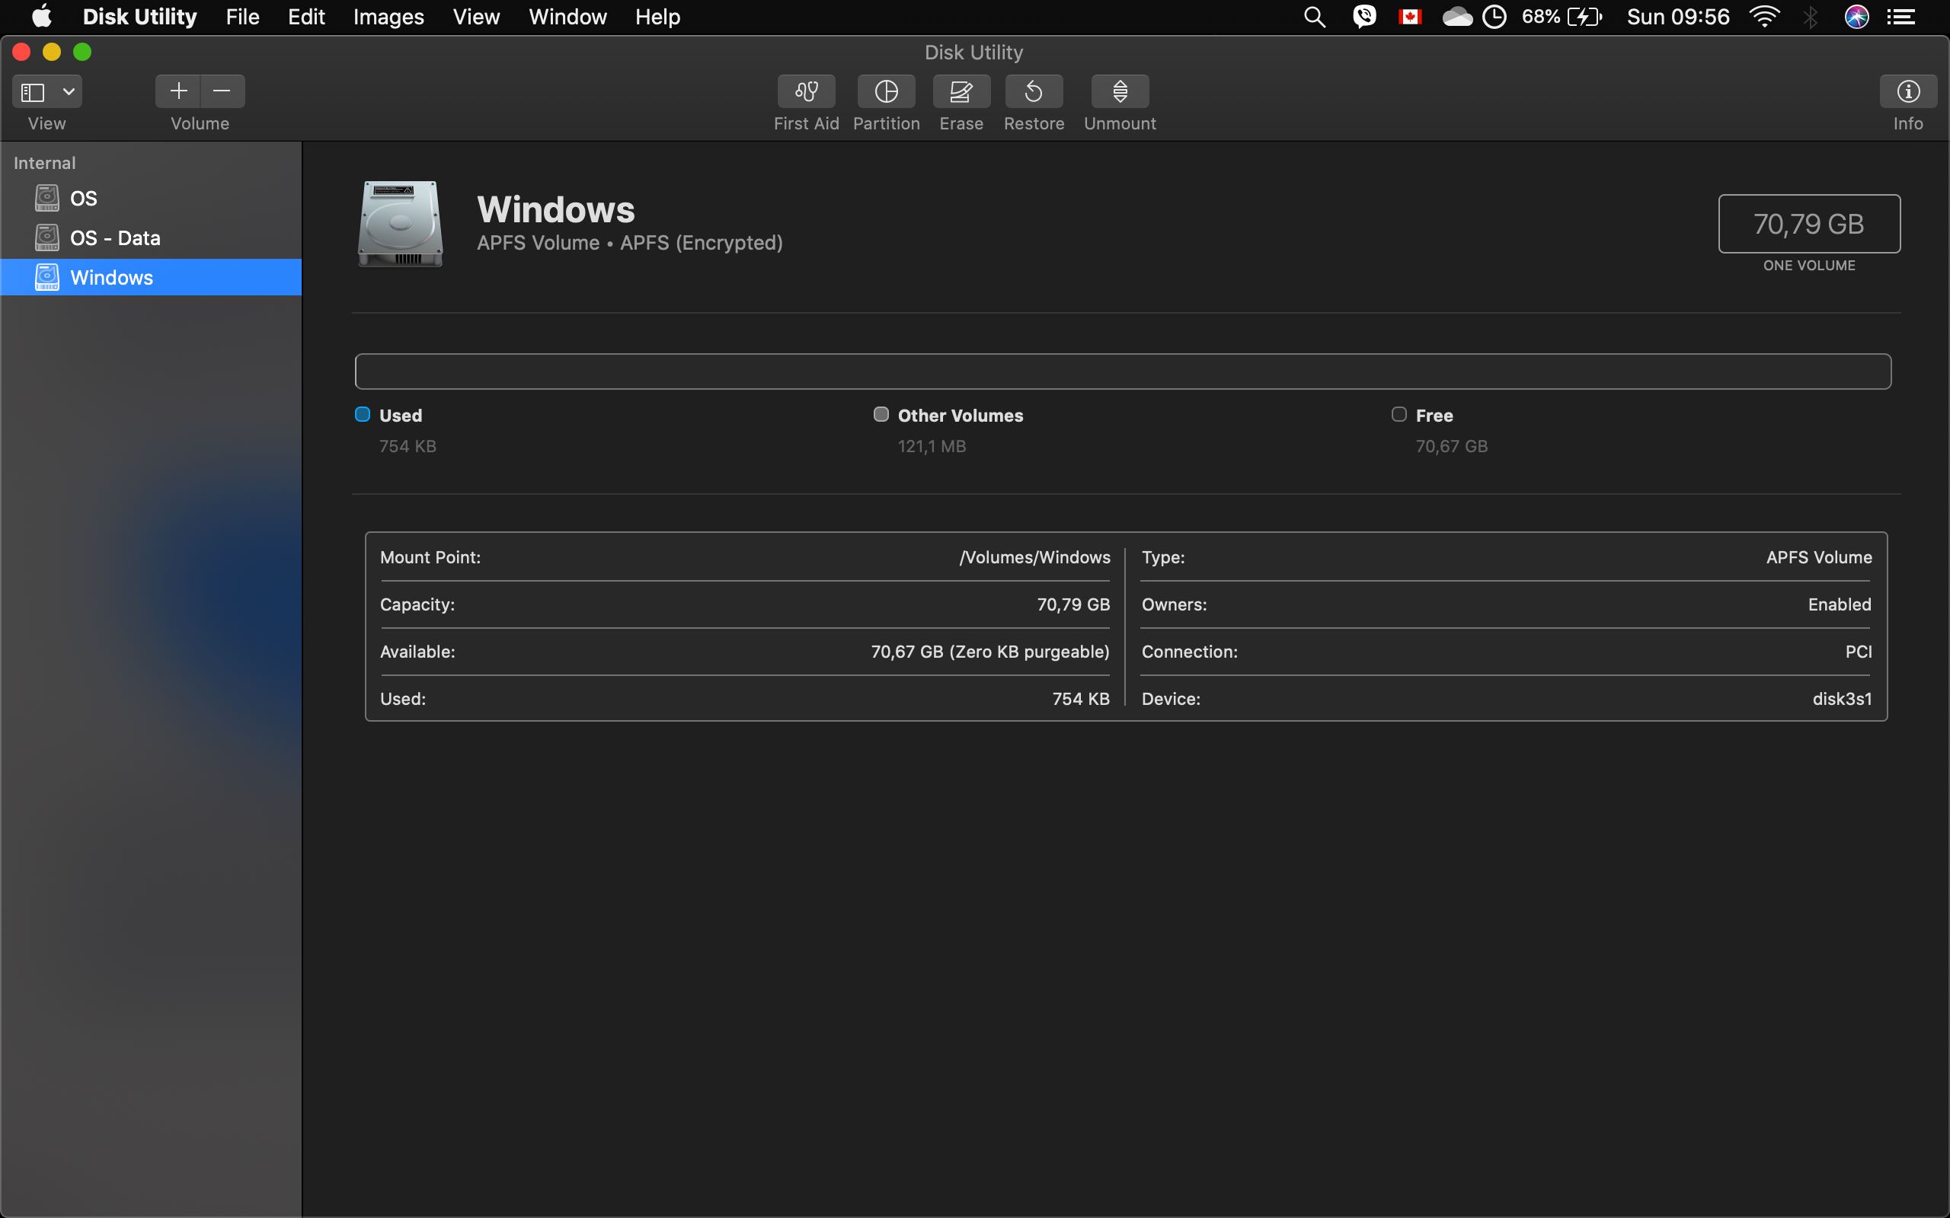Show the Info panel

point(1907,91)
